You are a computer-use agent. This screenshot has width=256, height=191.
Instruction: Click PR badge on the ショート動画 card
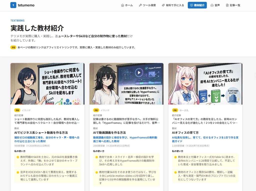17,110
